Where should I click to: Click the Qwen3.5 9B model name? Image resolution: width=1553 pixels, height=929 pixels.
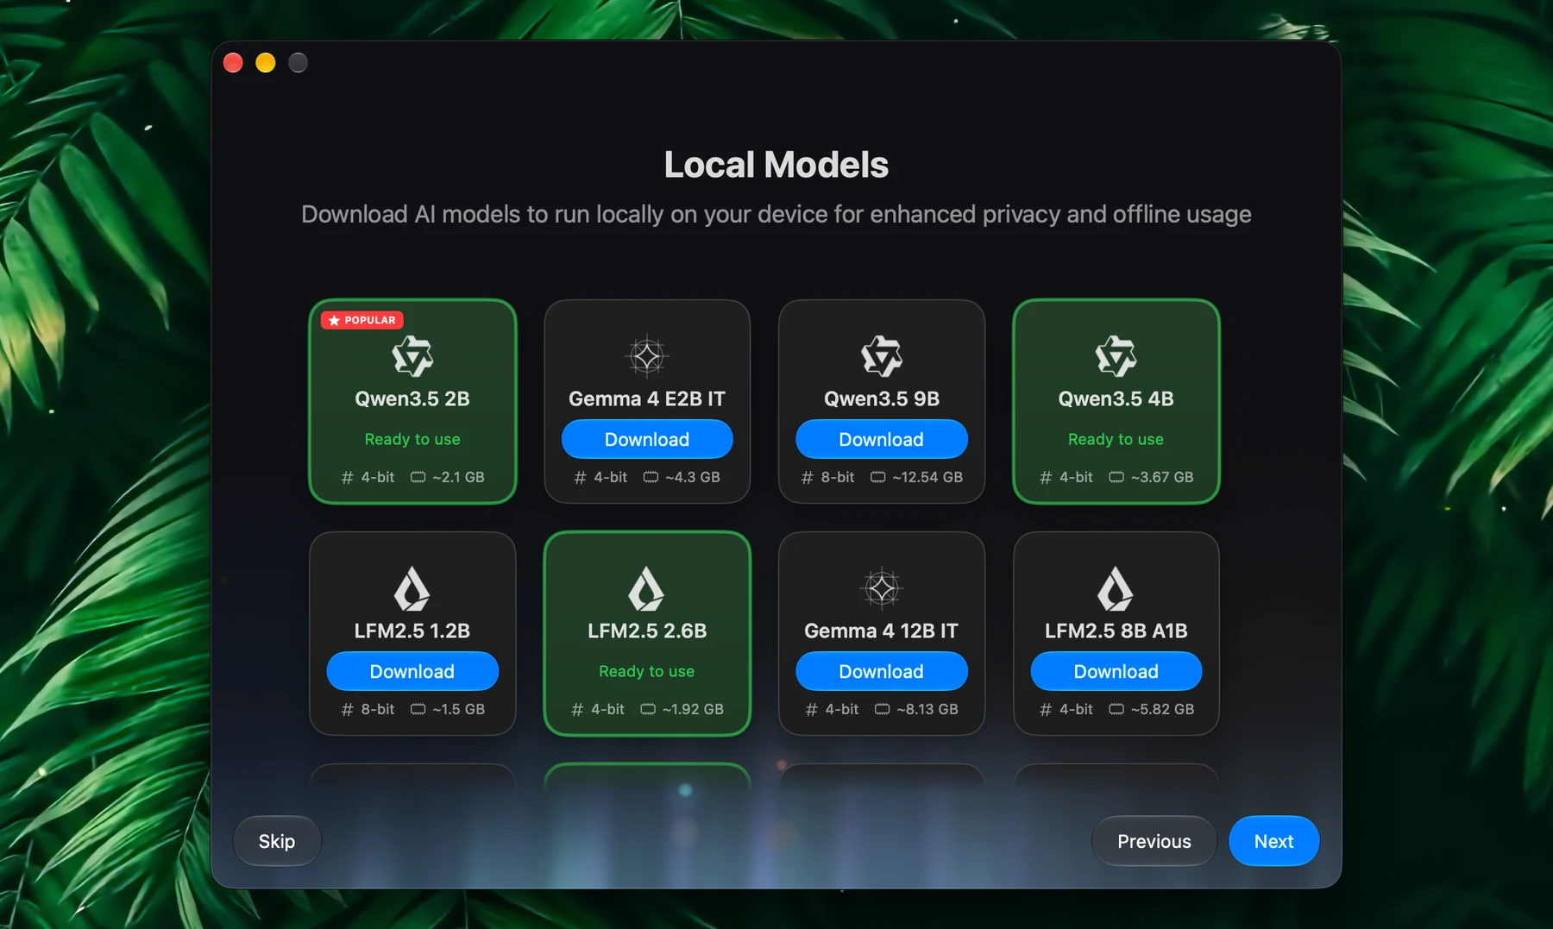pyautogui.click(x=882, y=399)
